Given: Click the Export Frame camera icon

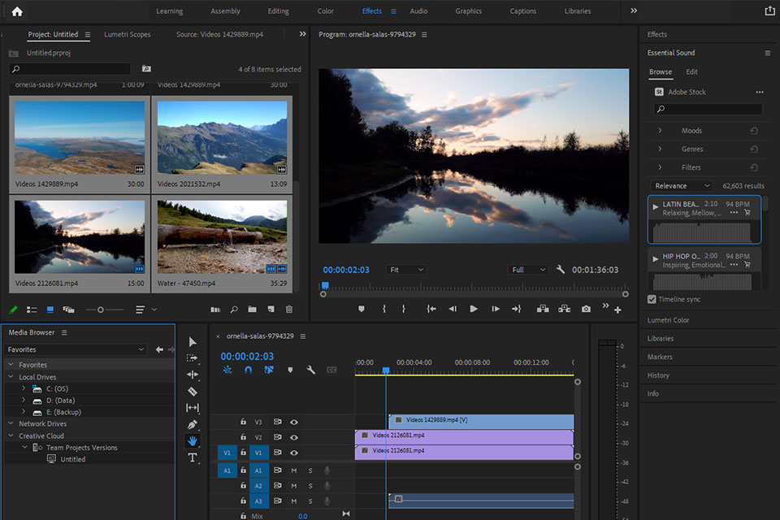Looking at the screenshot, I should click(586, 309).
